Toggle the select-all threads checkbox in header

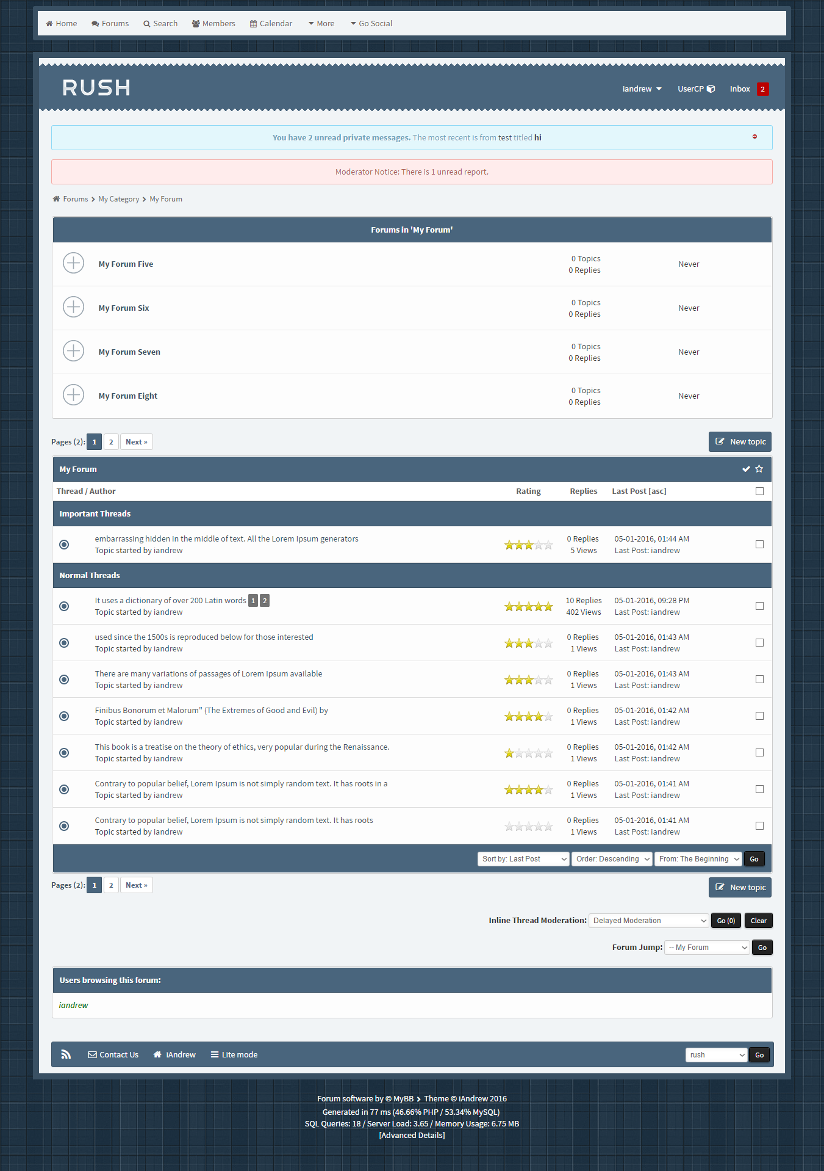[759, 491]
